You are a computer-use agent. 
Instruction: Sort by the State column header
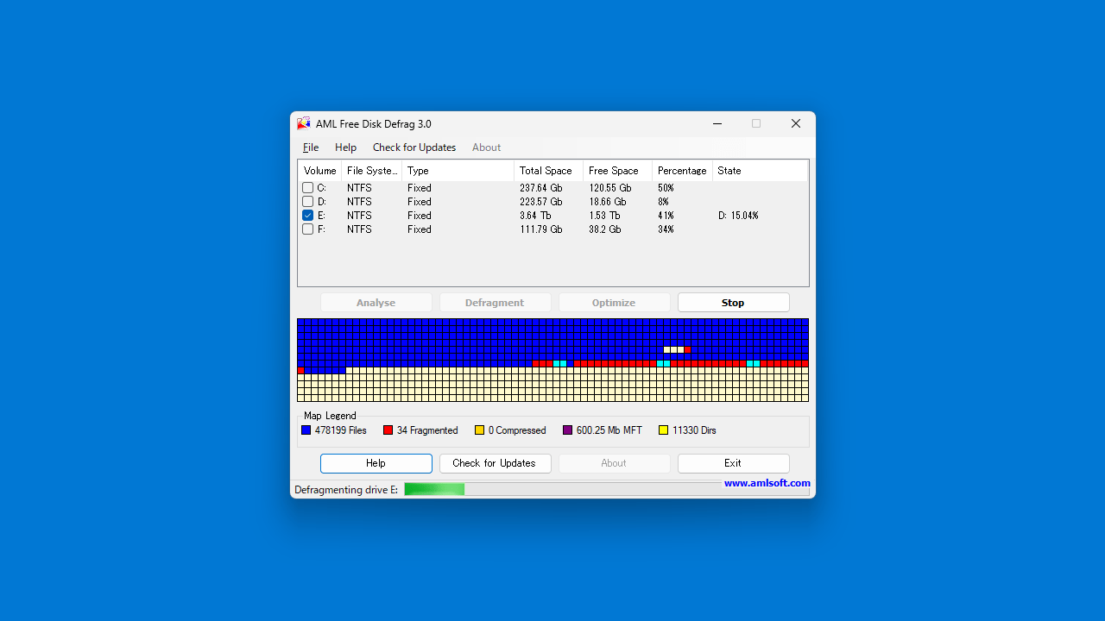click(x=760, y=171)
